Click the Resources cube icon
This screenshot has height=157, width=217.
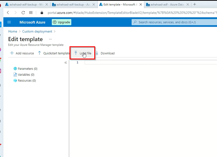pos(15,81)
